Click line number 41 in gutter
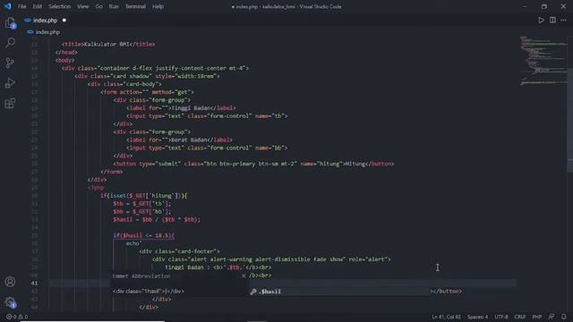This screenshot has height=322, width=573. 34,283
